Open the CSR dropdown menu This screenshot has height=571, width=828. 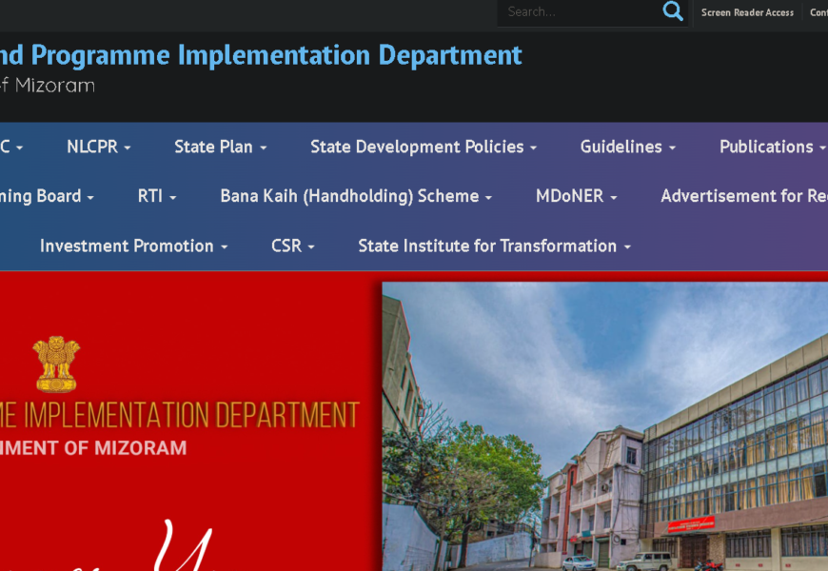(x=292, y=246)
